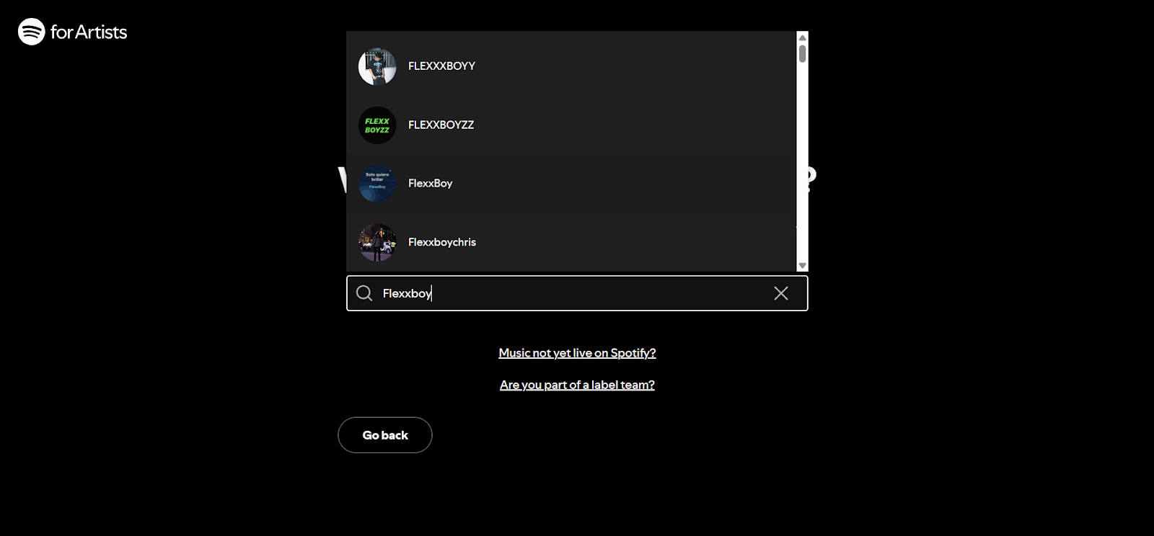Click the Flexxboychris avatar image
The image size is (1154, 536).
click(377, 243)
